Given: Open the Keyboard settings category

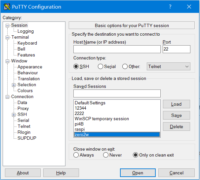Looking at the screenshot, I should coord(27,43).
